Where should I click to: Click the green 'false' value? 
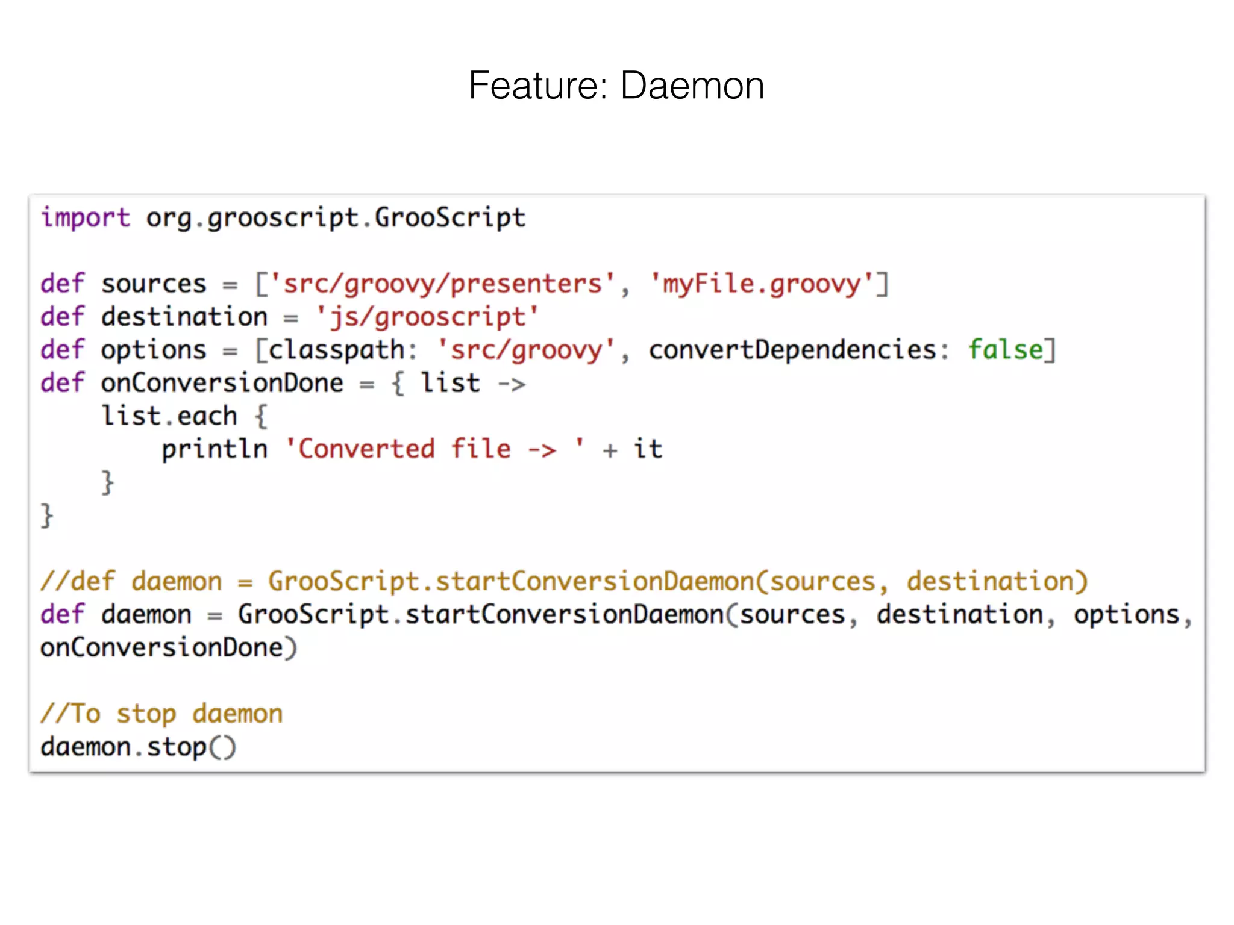tap(1005, 350)
